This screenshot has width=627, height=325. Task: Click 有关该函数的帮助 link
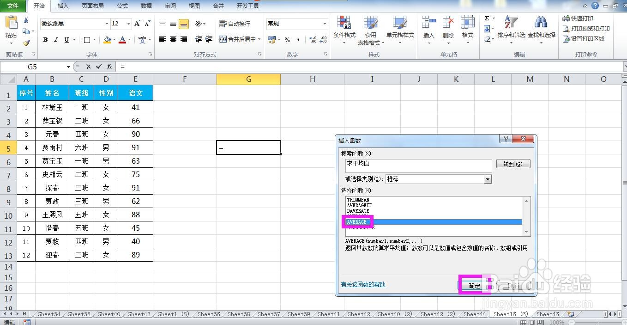(x=363, y=284)
